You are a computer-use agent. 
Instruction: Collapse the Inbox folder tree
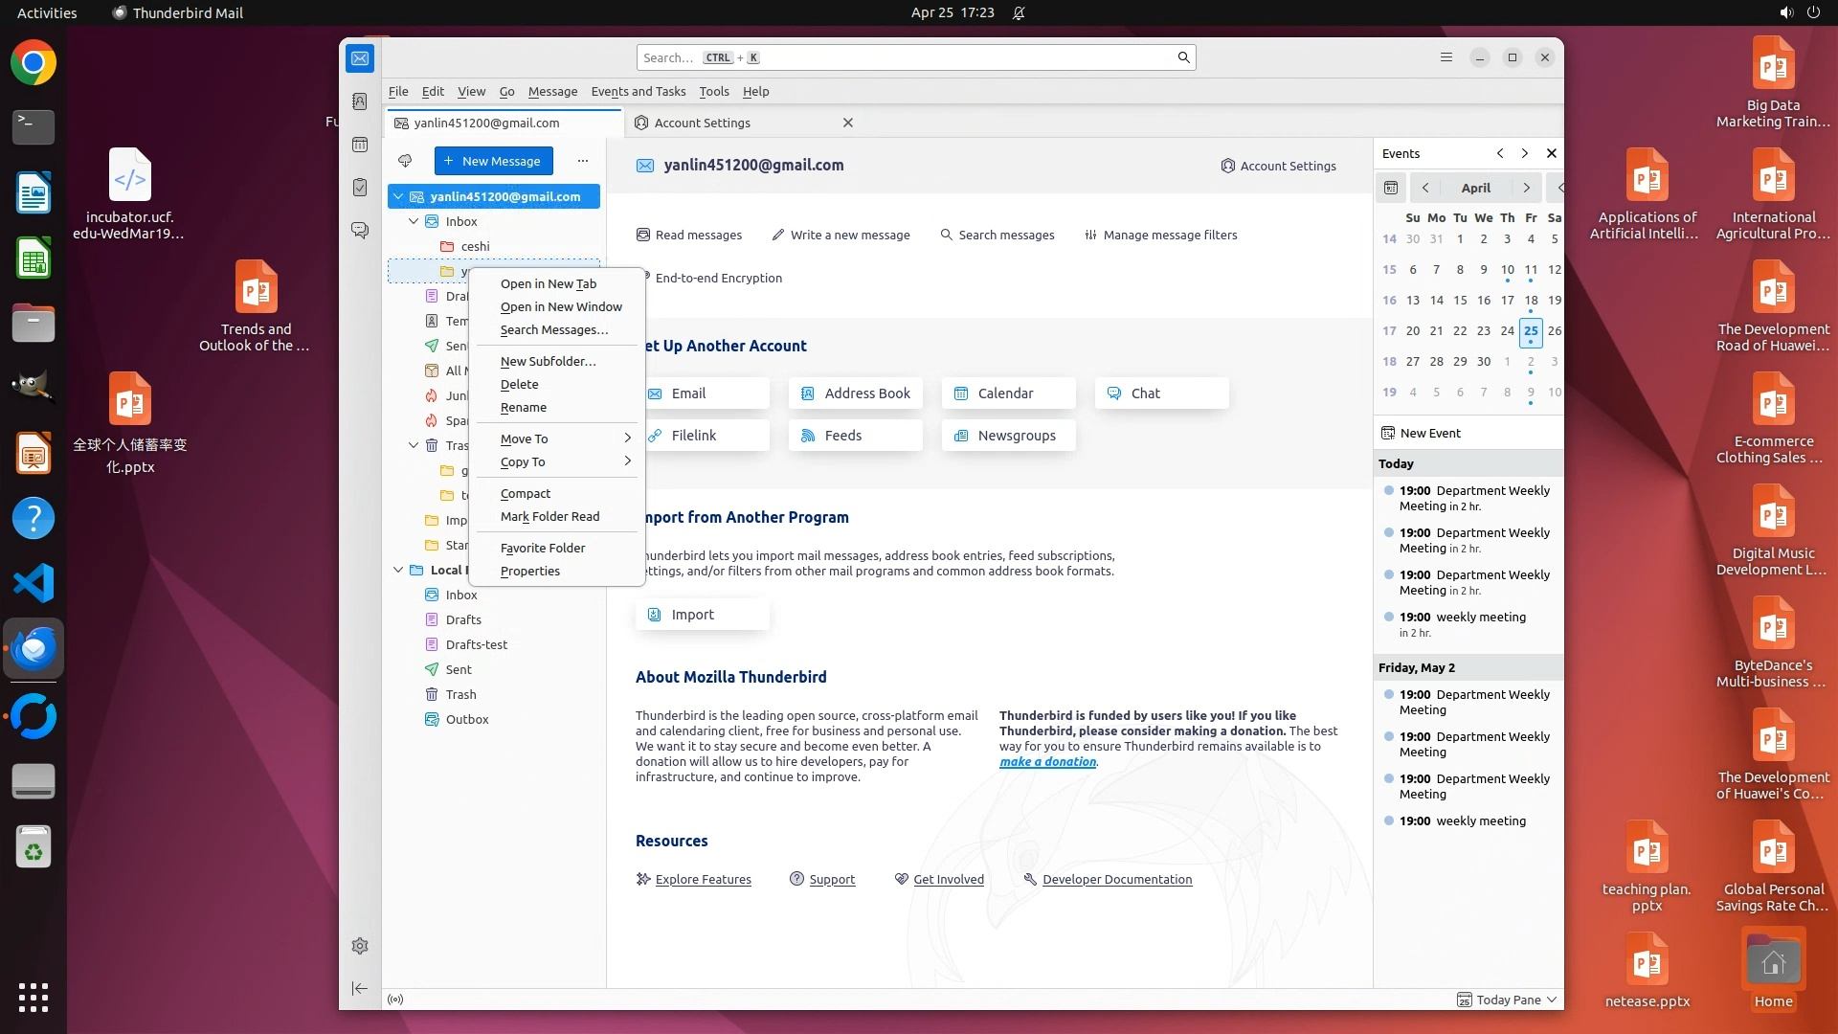pos(414,221)
